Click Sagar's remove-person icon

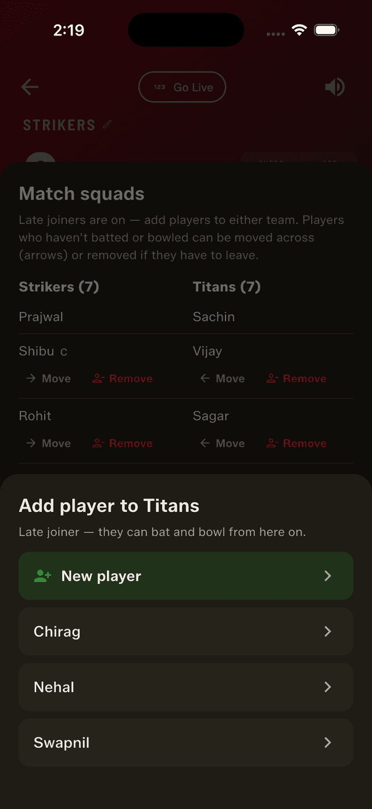pyautogui.click(x=272, y=443)
